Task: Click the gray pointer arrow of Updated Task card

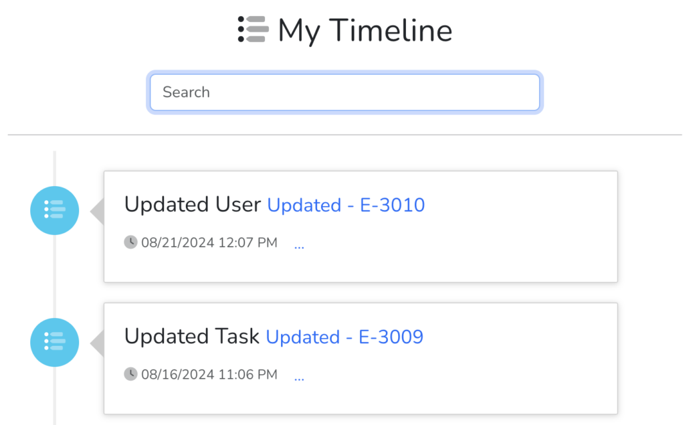Action: 97,343
